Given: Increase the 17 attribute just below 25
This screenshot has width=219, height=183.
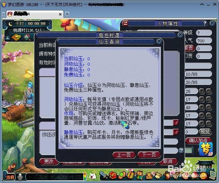Looking at the screenshot, I should coord(202,99).
